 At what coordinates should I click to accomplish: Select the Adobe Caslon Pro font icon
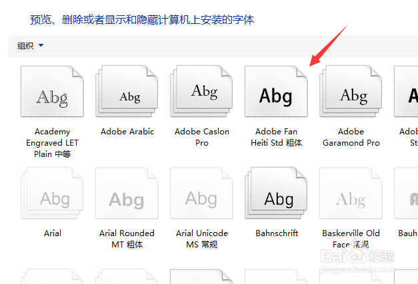point(201,92)
